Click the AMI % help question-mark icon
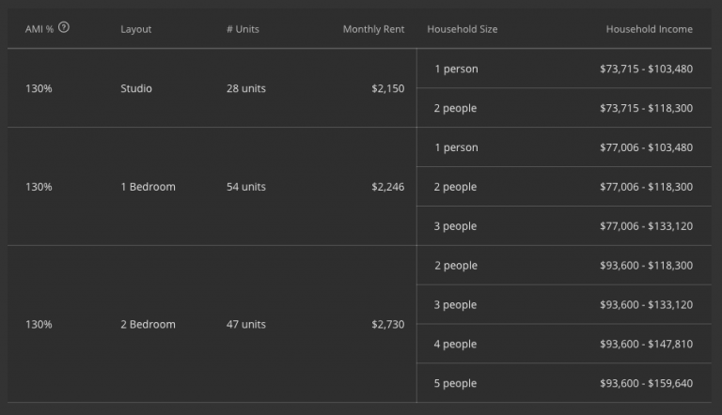Screen dimensions: 722x415 64,27
